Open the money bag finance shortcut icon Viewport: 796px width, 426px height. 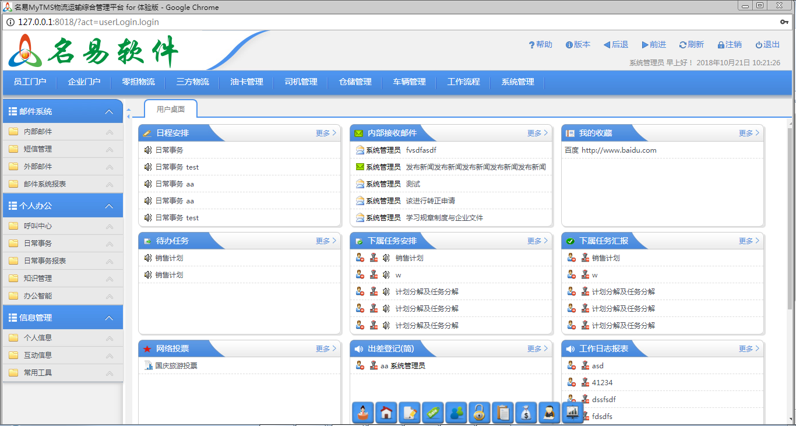[x=526, y=413]
